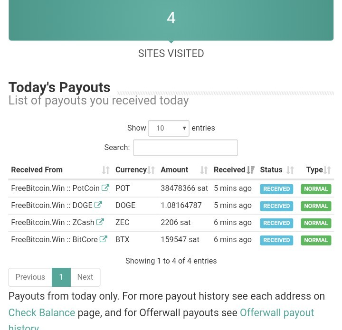Sort table by Amount column arrows

coord(204,170)
